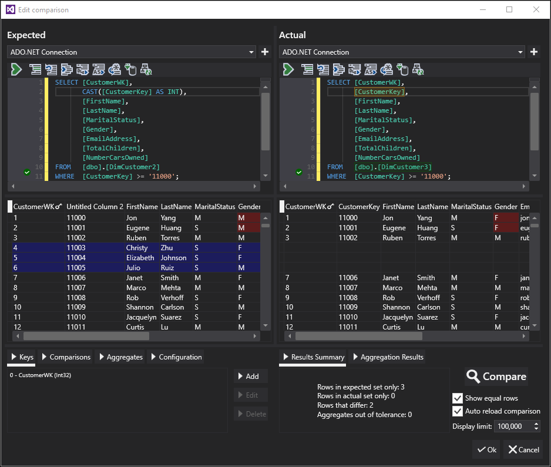Click green check mark in Actual query editor

(299, 172)
